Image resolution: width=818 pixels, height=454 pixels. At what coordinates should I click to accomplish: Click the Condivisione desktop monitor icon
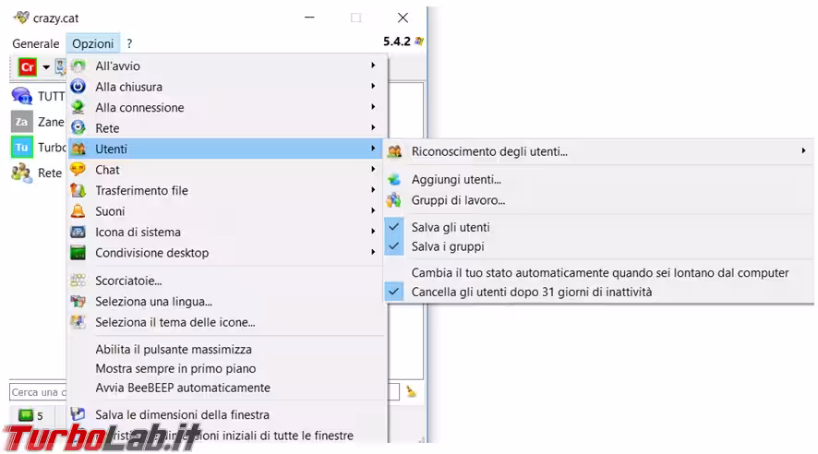78,253
